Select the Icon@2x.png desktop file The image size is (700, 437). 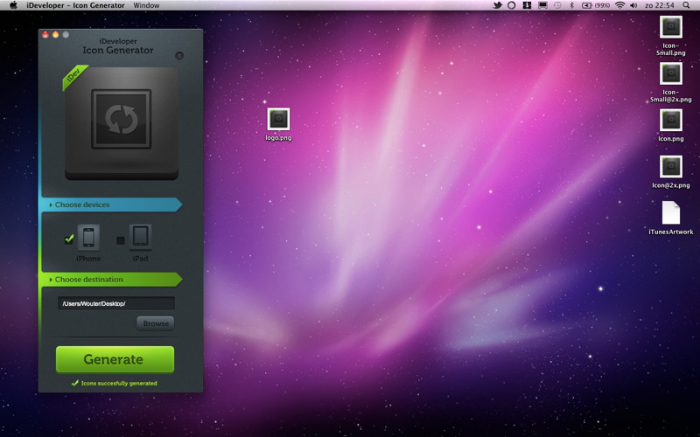pos(670,172)
